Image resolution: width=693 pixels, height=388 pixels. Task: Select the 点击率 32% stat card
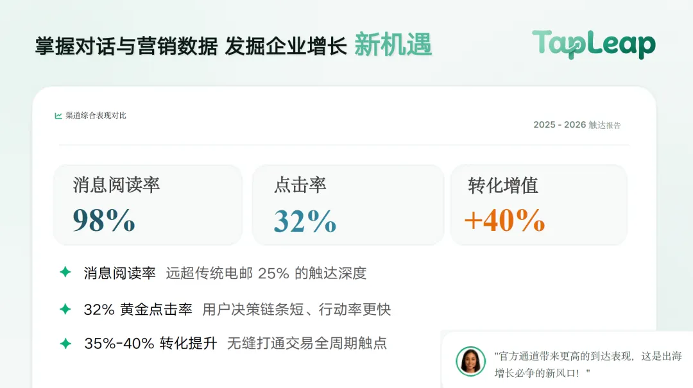coord(348,205)
